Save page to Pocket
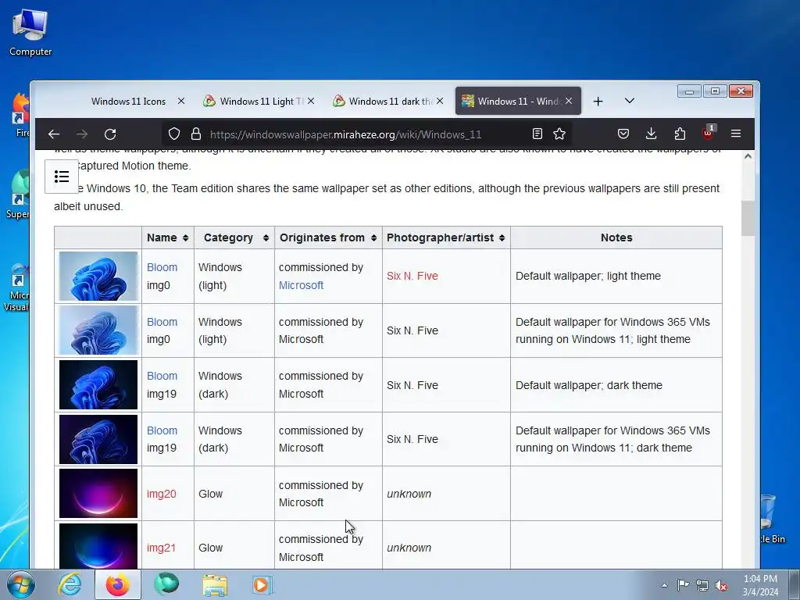This screenshot has height=600, width=800. (x=623, y=134)
